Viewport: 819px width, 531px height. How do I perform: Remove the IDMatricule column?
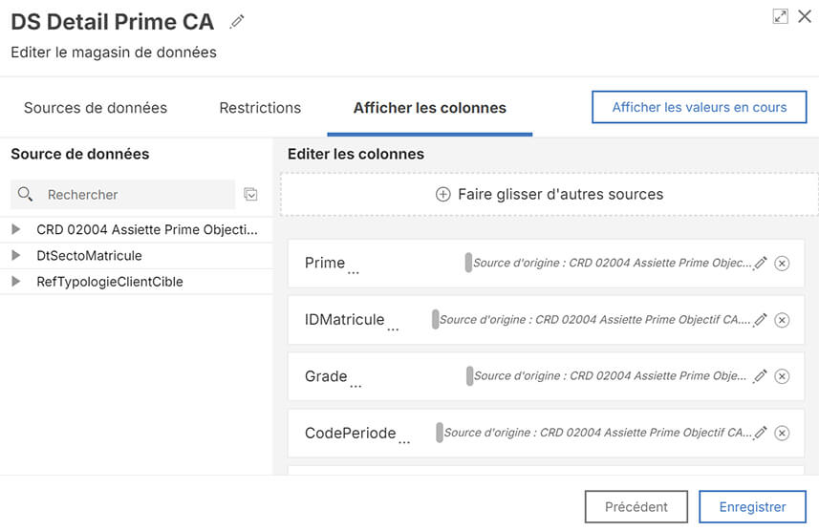782,320
